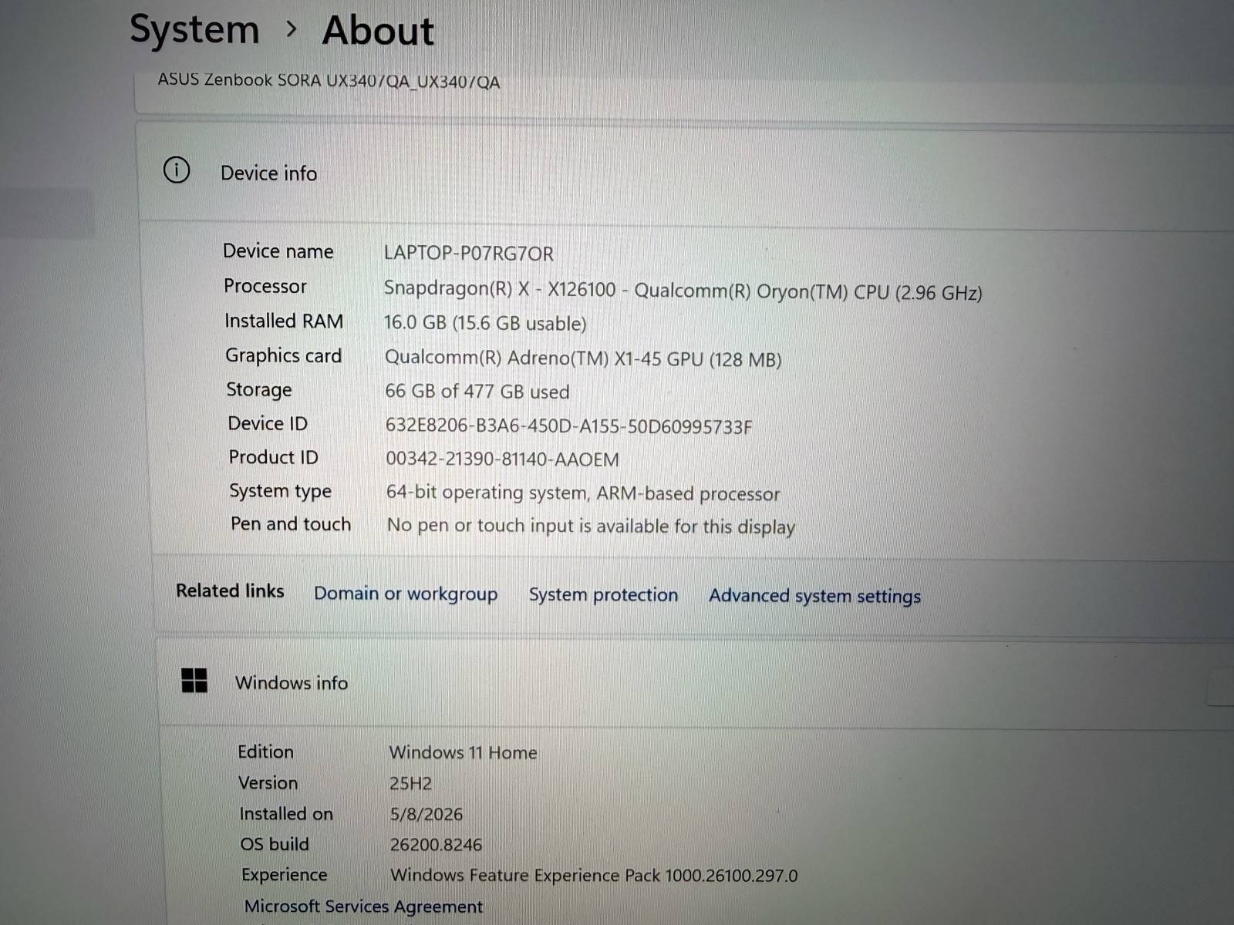
Task: Click the Device info circle-i icon
Action: (x=177, y=170)
